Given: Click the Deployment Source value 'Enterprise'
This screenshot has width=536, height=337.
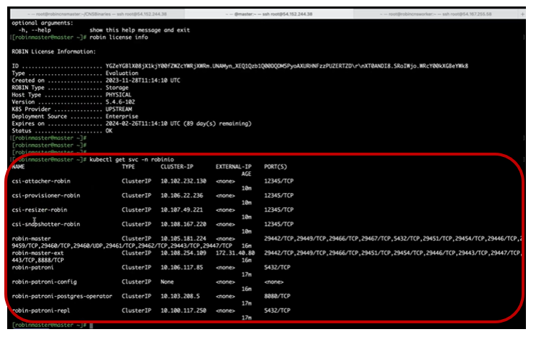Looking at the screenshot, I should pyautogui.click(x=122, y=117).
